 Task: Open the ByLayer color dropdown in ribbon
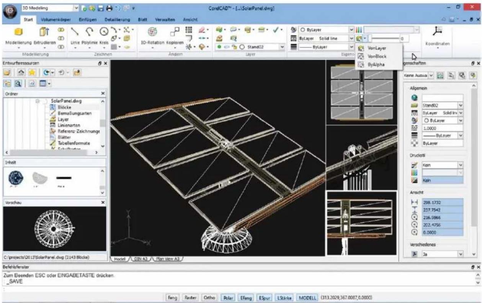352,30
